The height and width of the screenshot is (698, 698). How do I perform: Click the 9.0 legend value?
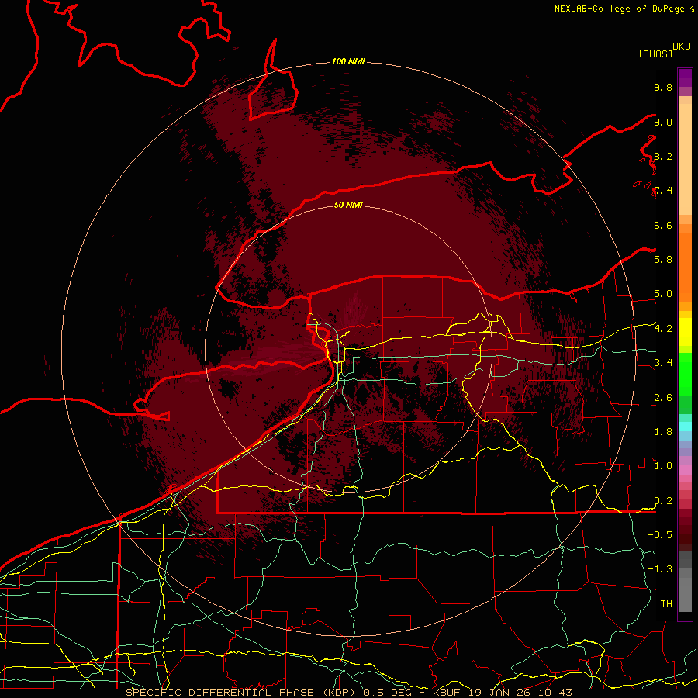[663, 122]
